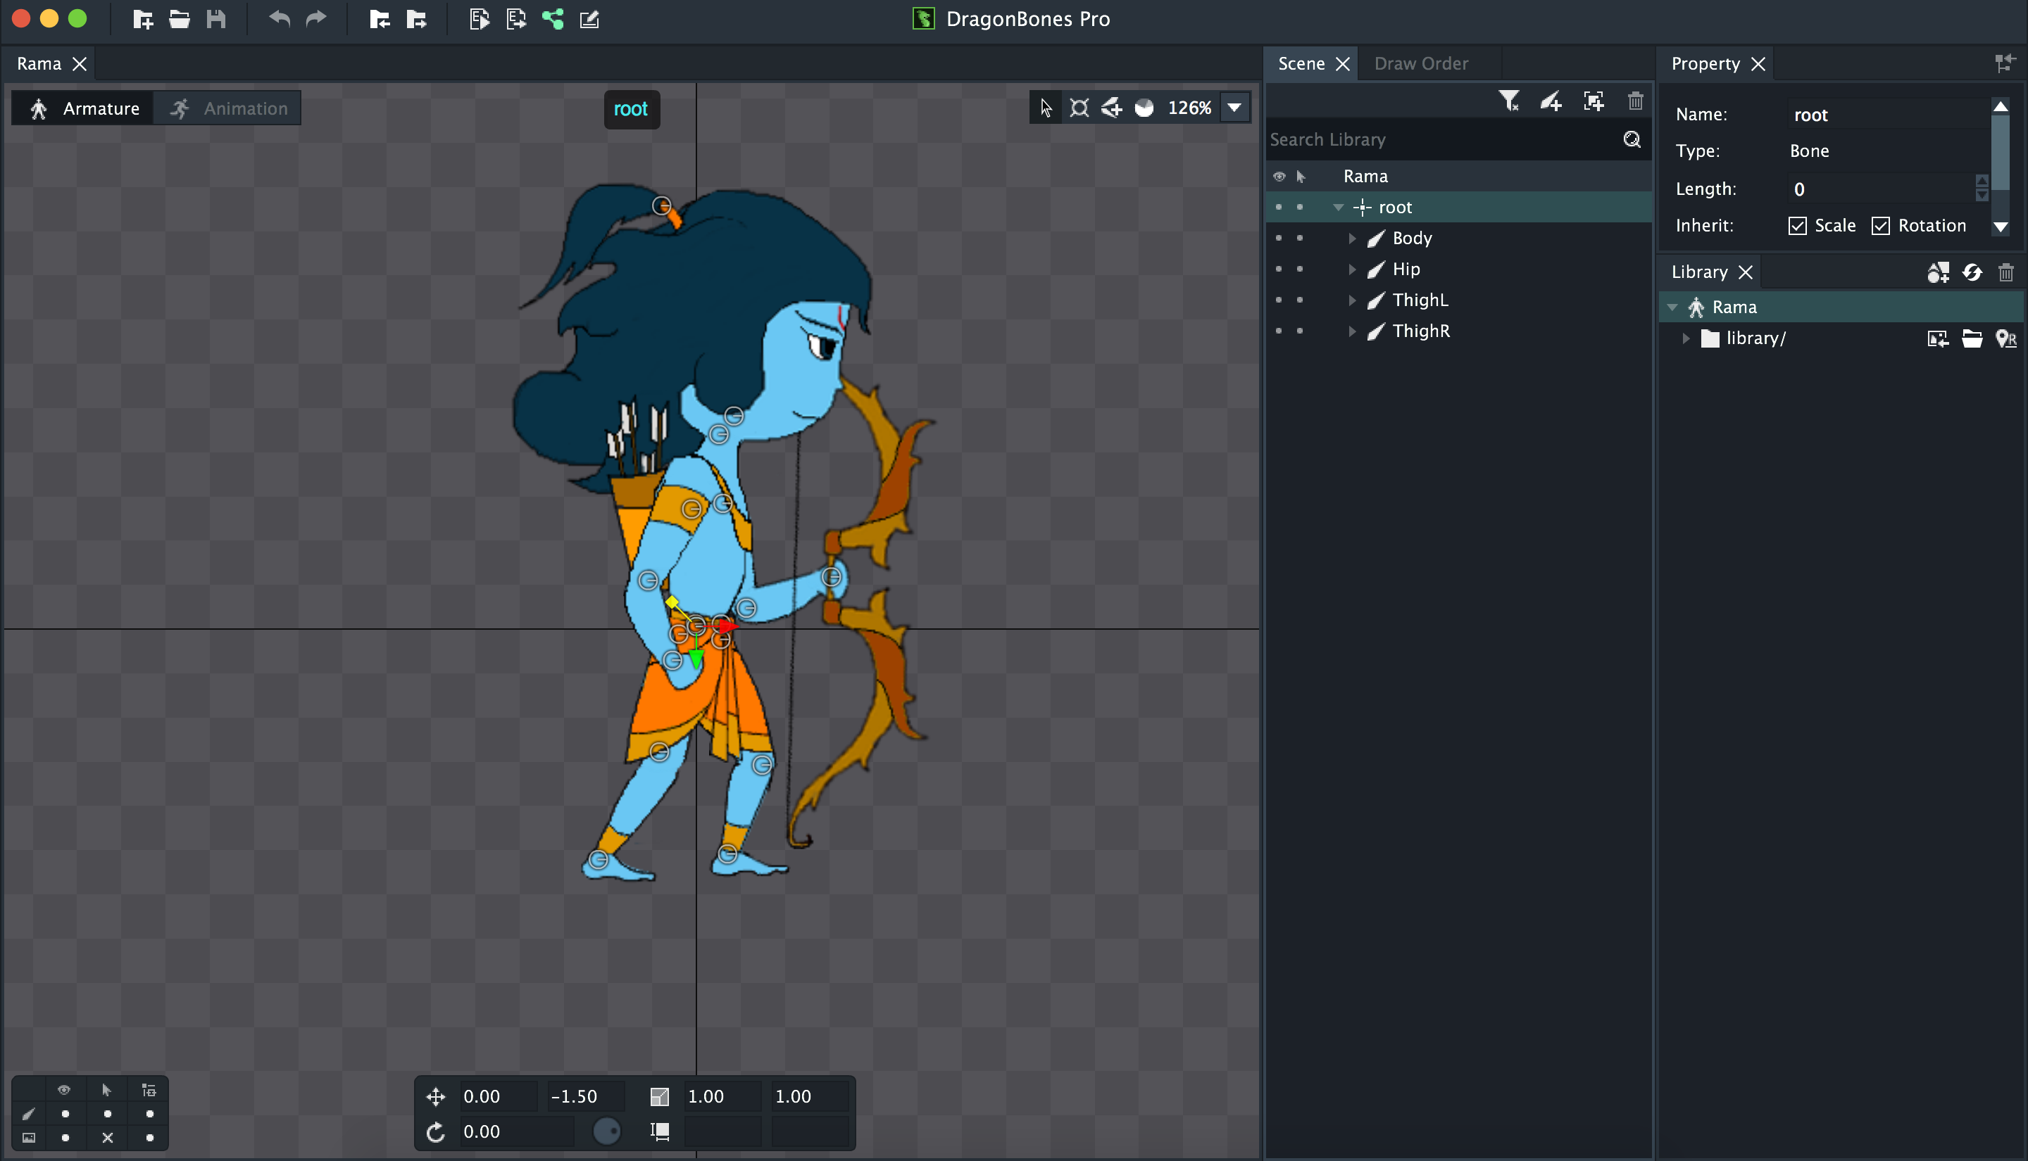The height and width of the screenshot is (1161, 2028).
Task: Click the refresh icon in Library panel
Action: (x=1972, y=273)
